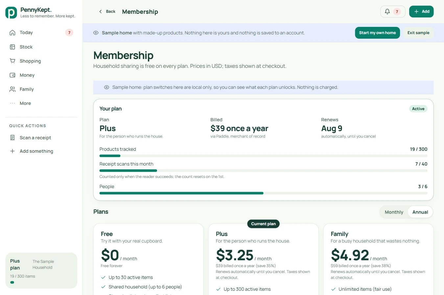
Task: Click the eye icon in the sample home banner
Action: 96,33
